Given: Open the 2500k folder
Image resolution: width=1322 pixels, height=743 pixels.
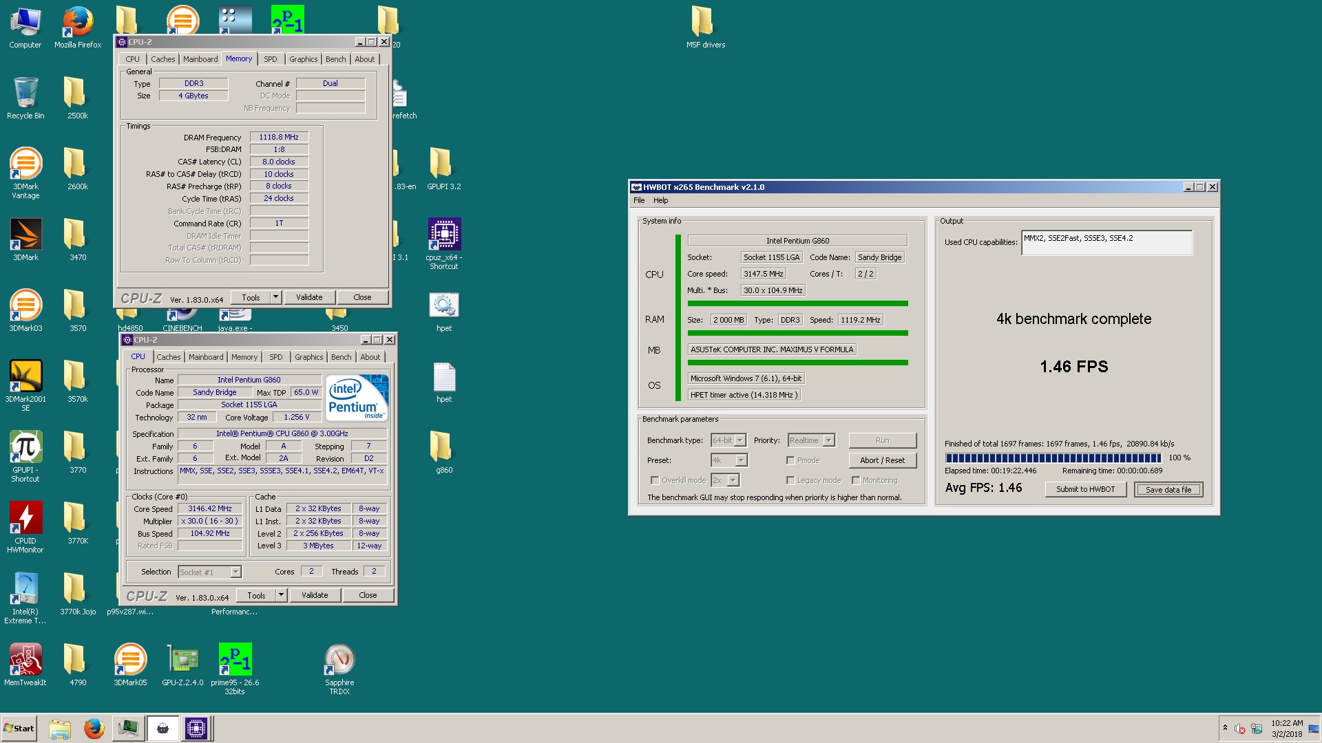Looking at the screenshot, I should coord(78,98).
